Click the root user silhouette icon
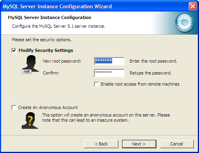The width and height of the screenshot is (199, 153). [31, 63]
